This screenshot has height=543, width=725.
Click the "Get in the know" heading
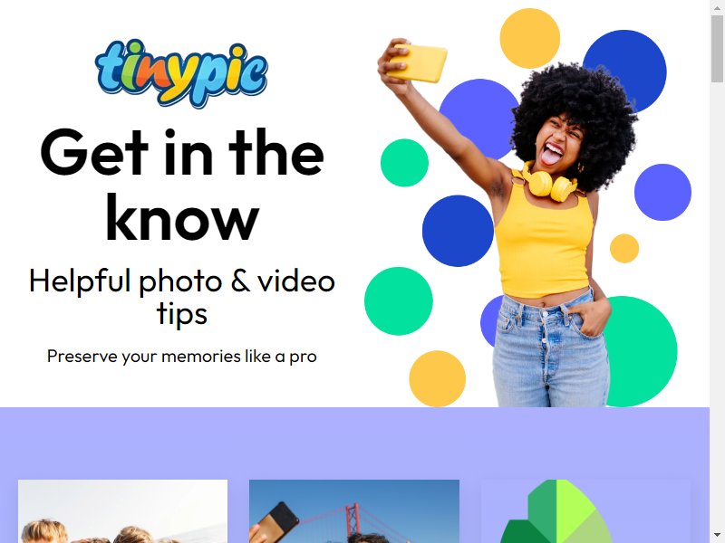182,184
